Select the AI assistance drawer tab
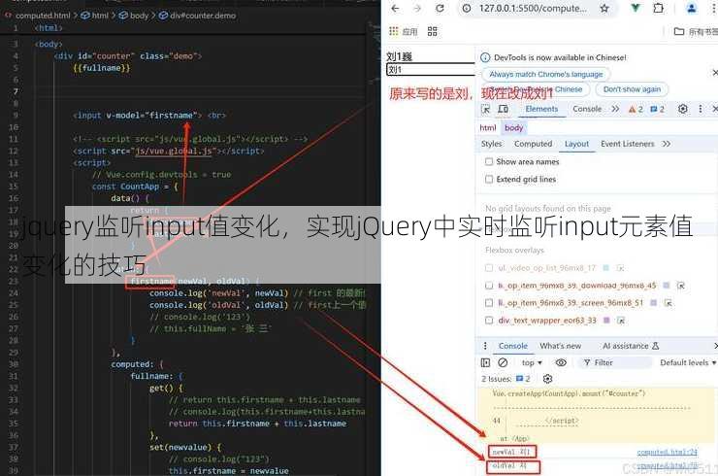 [x=630, y=346]
